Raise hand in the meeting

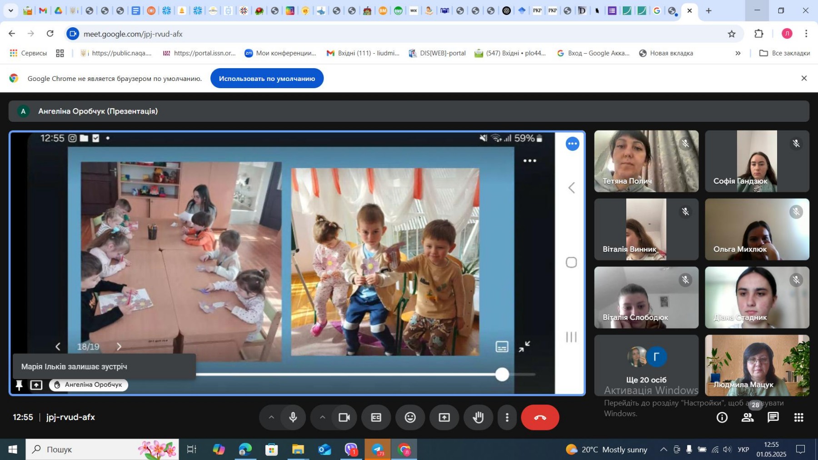coord(478,417)
